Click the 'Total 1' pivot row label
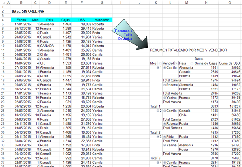 [155, 106]
